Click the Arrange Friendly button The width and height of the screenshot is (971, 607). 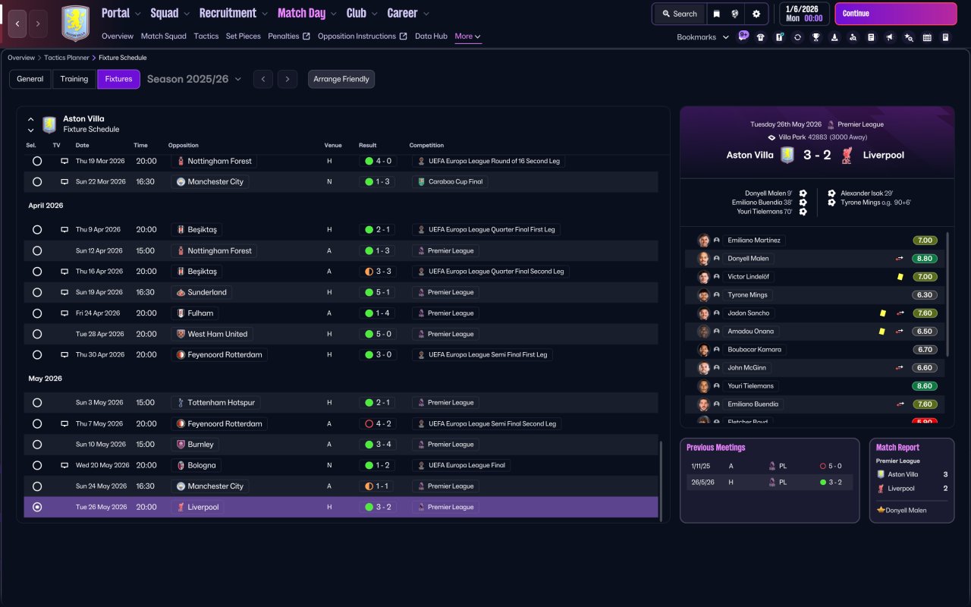coord(341,79)
